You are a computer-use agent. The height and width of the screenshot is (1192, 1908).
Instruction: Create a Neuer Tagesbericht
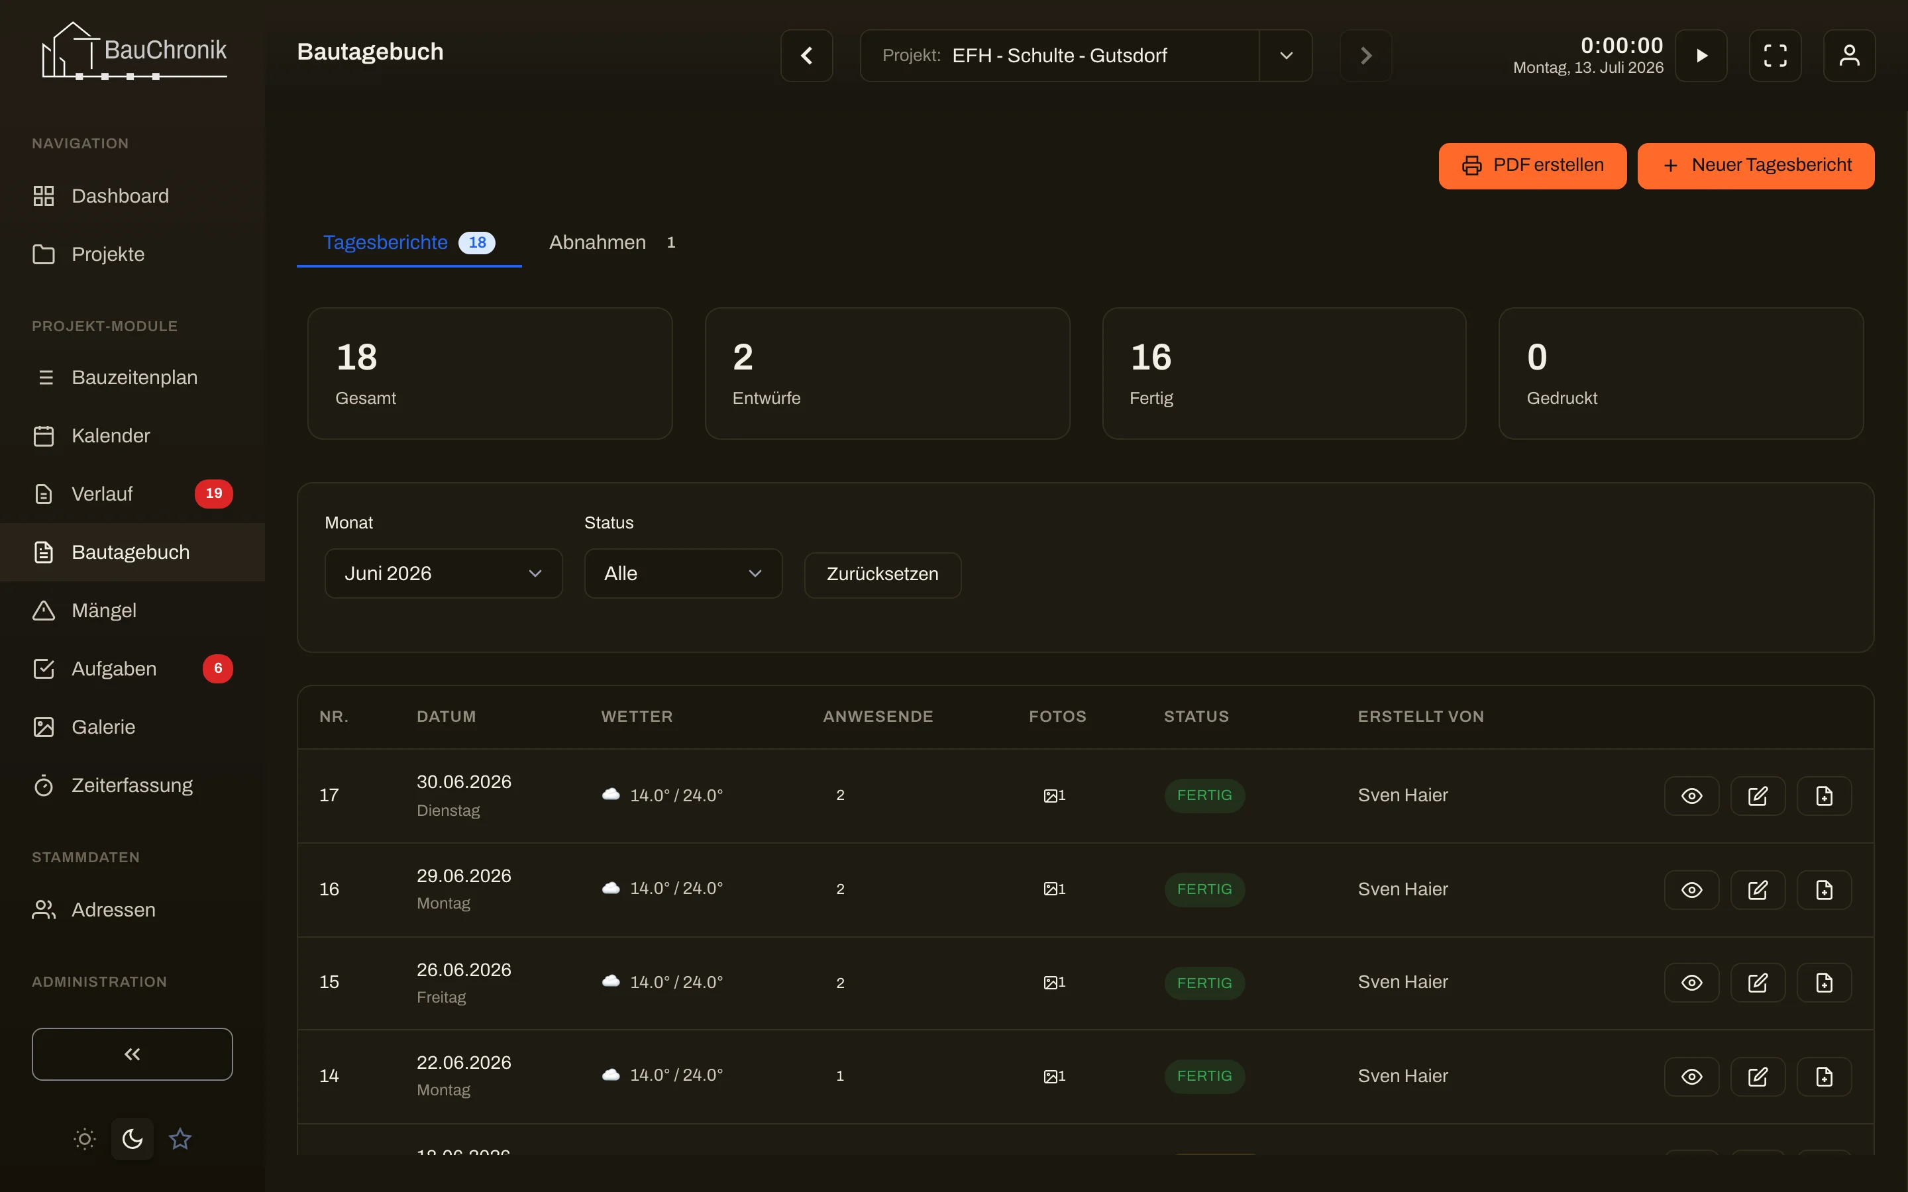(x=1756, y=166)
